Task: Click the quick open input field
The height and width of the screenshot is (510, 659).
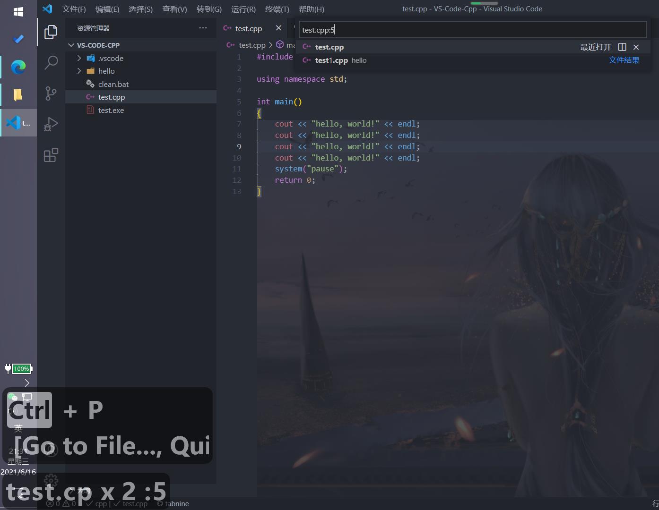Action: [x=473, y=30]
